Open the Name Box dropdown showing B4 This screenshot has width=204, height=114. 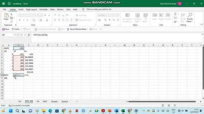coord(15,35)
